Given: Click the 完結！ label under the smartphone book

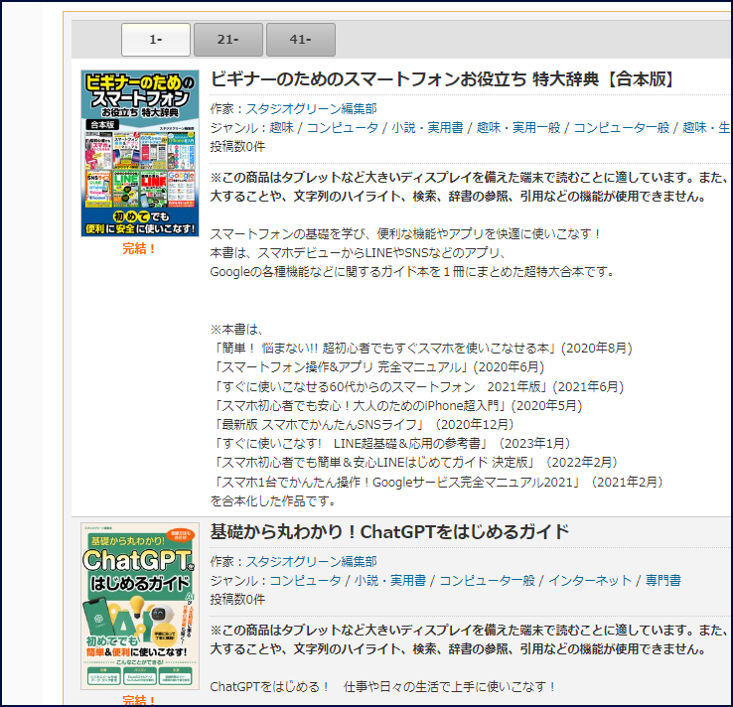Looking at the screenshot, I should point(140,248).
